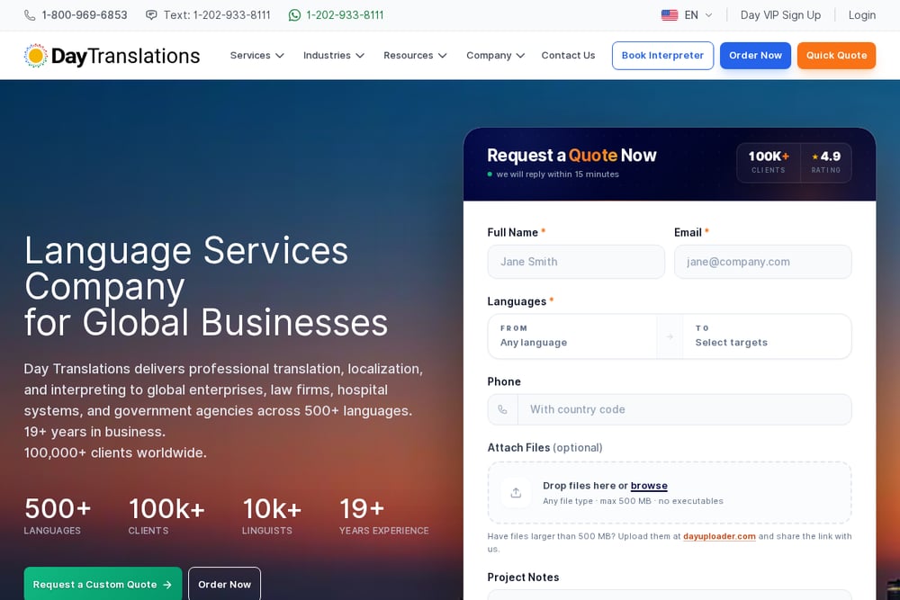This screenshot has width=900, height=600.
Task: Click the Project Notes label
Action: 523,577
